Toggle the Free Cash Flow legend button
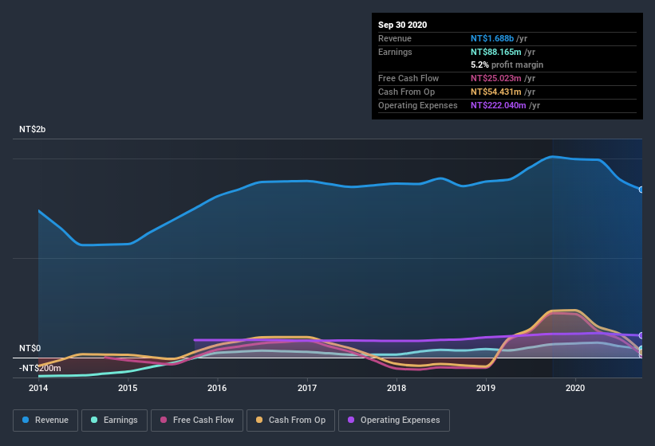 197,421
